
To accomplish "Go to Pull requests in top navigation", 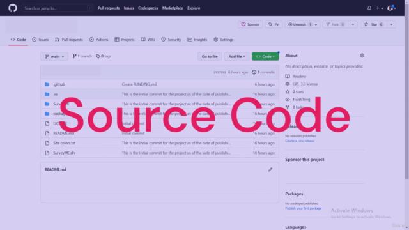I will coord(109,8).
